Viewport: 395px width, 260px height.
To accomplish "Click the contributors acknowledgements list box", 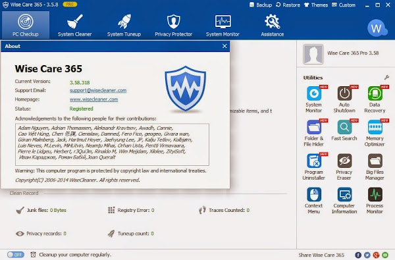I will coord(112,144).
